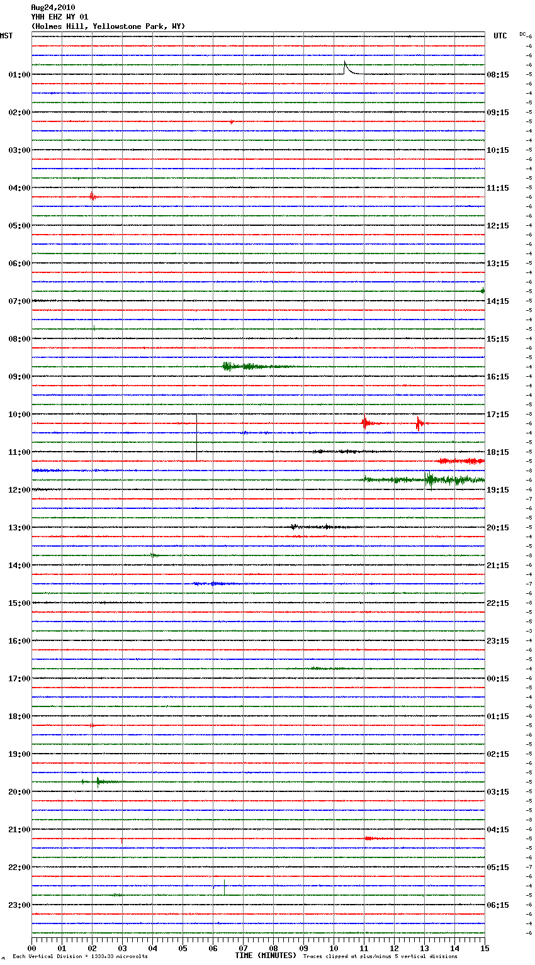Click the "11:15" UTC time label
Viewport: 535px width, 965px height.
[x=498, y=188]
